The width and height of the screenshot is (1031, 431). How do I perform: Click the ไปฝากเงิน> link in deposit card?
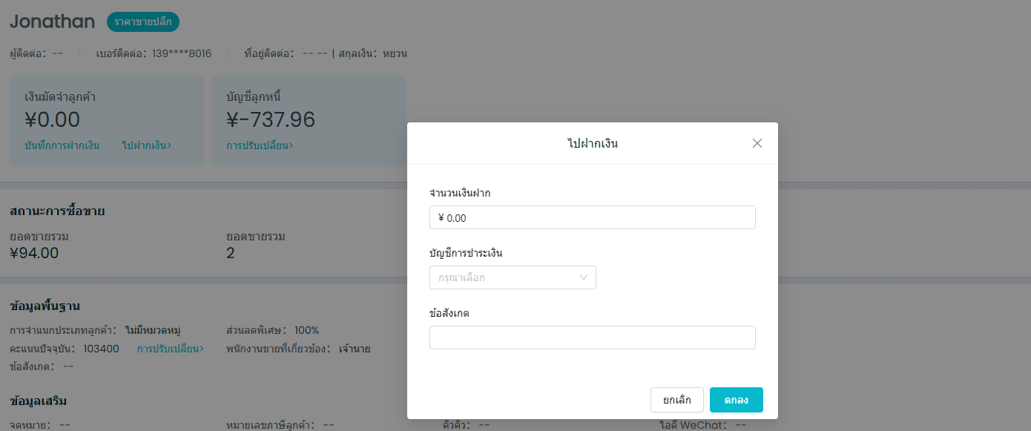click(147, 145)
